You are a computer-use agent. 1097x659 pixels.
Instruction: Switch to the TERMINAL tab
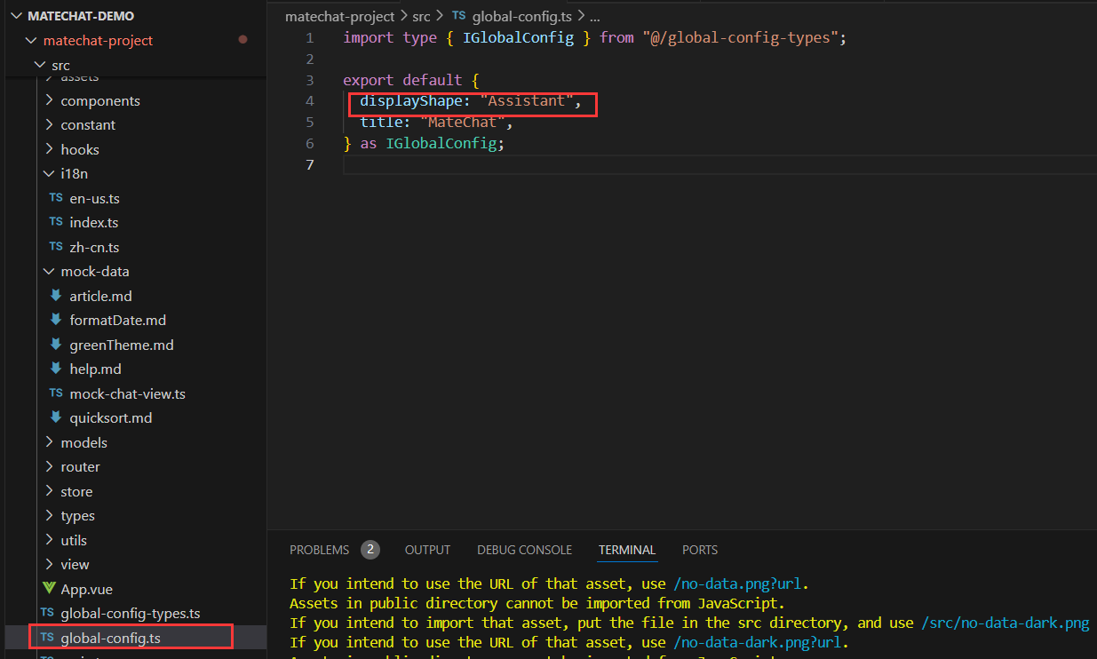point(627,550)
